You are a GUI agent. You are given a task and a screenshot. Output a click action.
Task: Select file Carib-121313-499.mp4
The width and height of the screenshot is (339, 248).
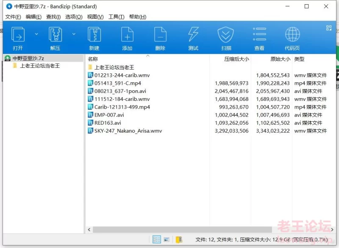(x=122, y=107)
